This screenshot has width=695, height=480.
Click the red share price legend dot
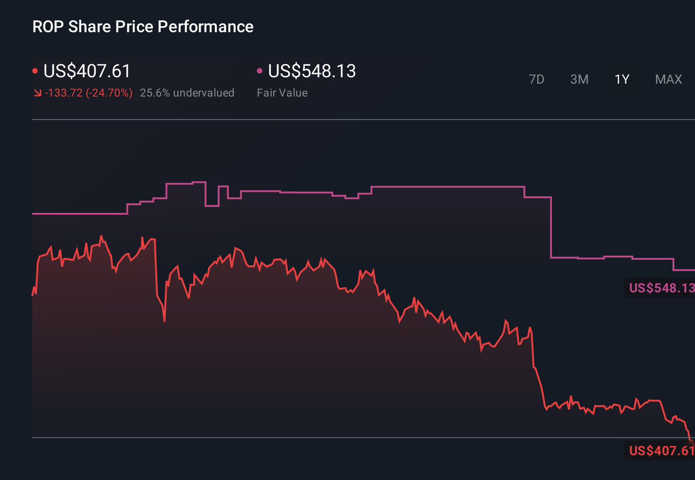(x=35, y=71)
